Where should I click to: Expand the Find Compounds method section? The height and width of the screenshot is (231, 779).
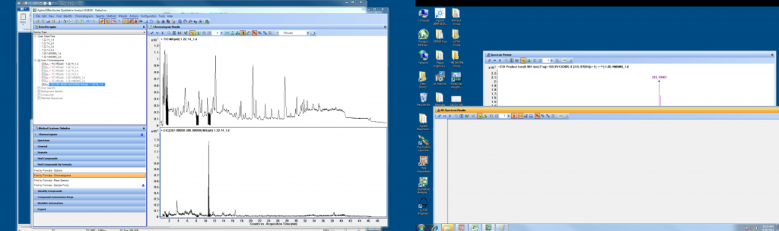[89, 158]
